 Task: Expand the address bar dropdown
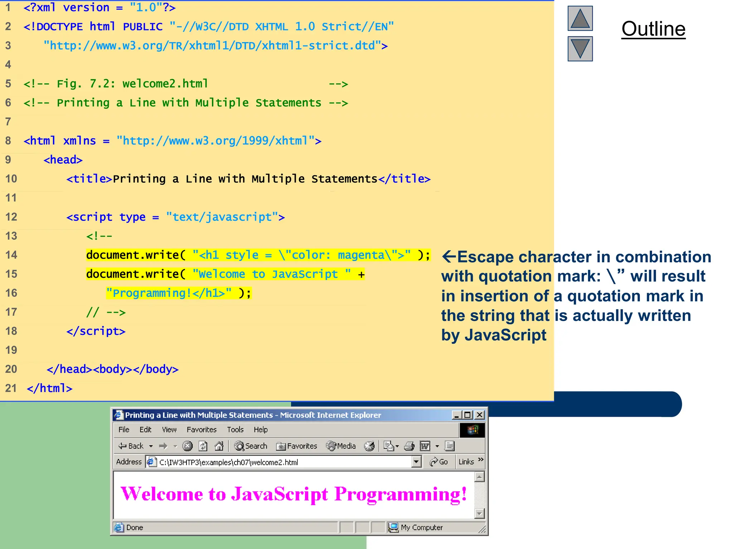(x=416, y=462)
